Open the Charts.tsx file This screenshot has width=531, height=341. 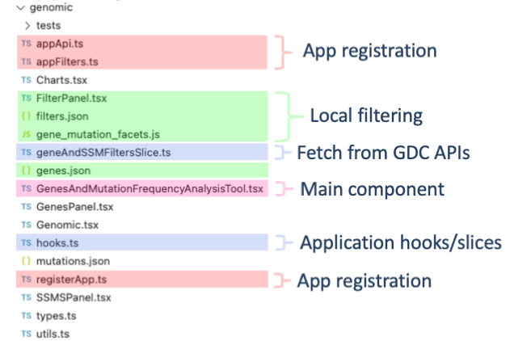click(61, 80)
